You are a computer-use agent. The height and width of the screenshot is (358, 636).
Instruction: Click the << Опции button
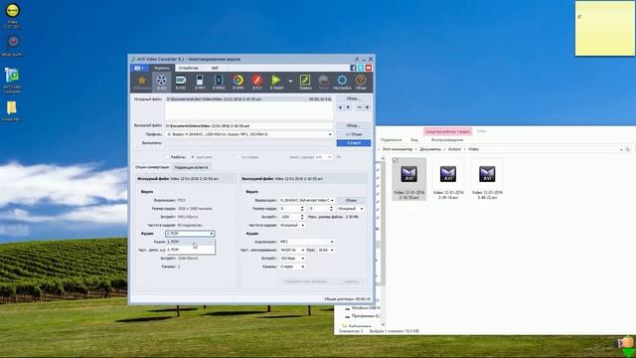pyautogui.click(x=354, y=134)
